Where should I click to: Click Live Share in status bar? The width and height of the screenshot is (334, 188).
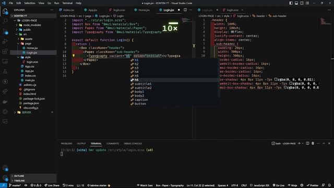point(52,185)
